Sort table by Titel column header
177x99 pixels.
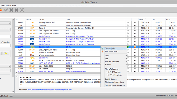click(x=96, y=20)
